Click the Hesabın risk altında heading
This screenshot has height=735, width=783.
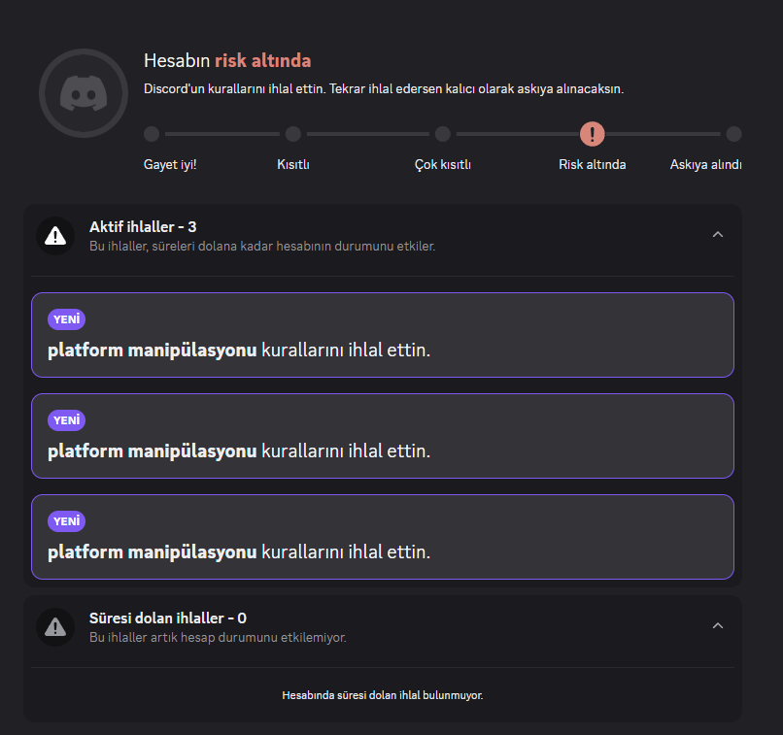[x=227, y=60]
